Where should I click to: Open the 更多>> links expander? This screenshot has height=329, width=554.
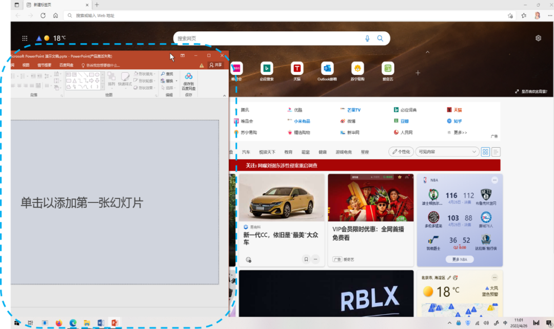[x=461, y=132]
